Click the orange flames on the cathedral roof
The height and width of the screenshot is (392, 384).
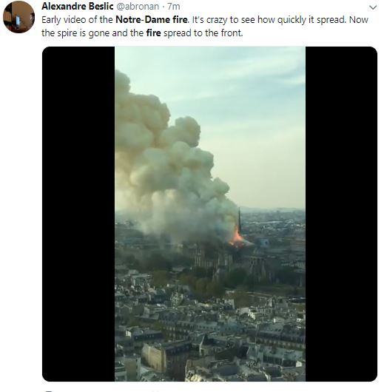click(236, 237)
